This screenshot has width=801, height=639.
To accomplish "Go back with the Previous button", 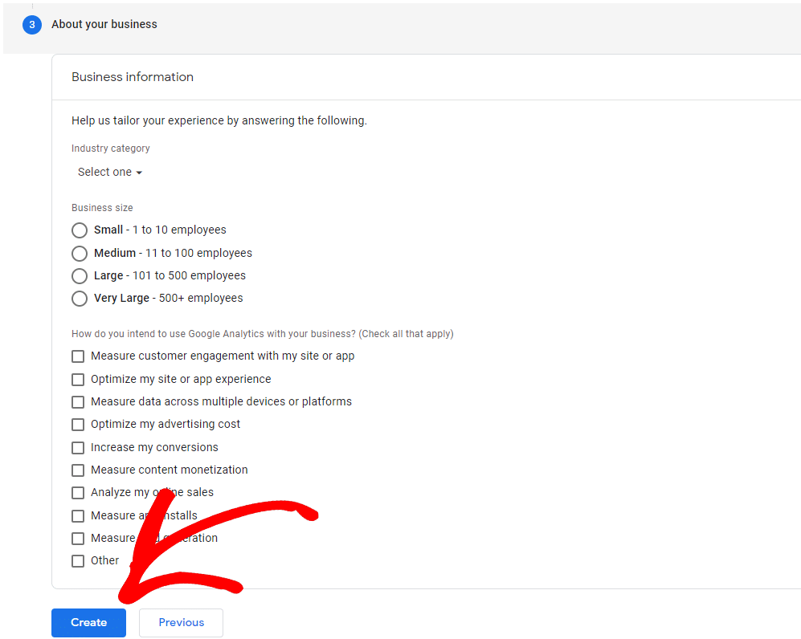I will click(x=181, y=622).
